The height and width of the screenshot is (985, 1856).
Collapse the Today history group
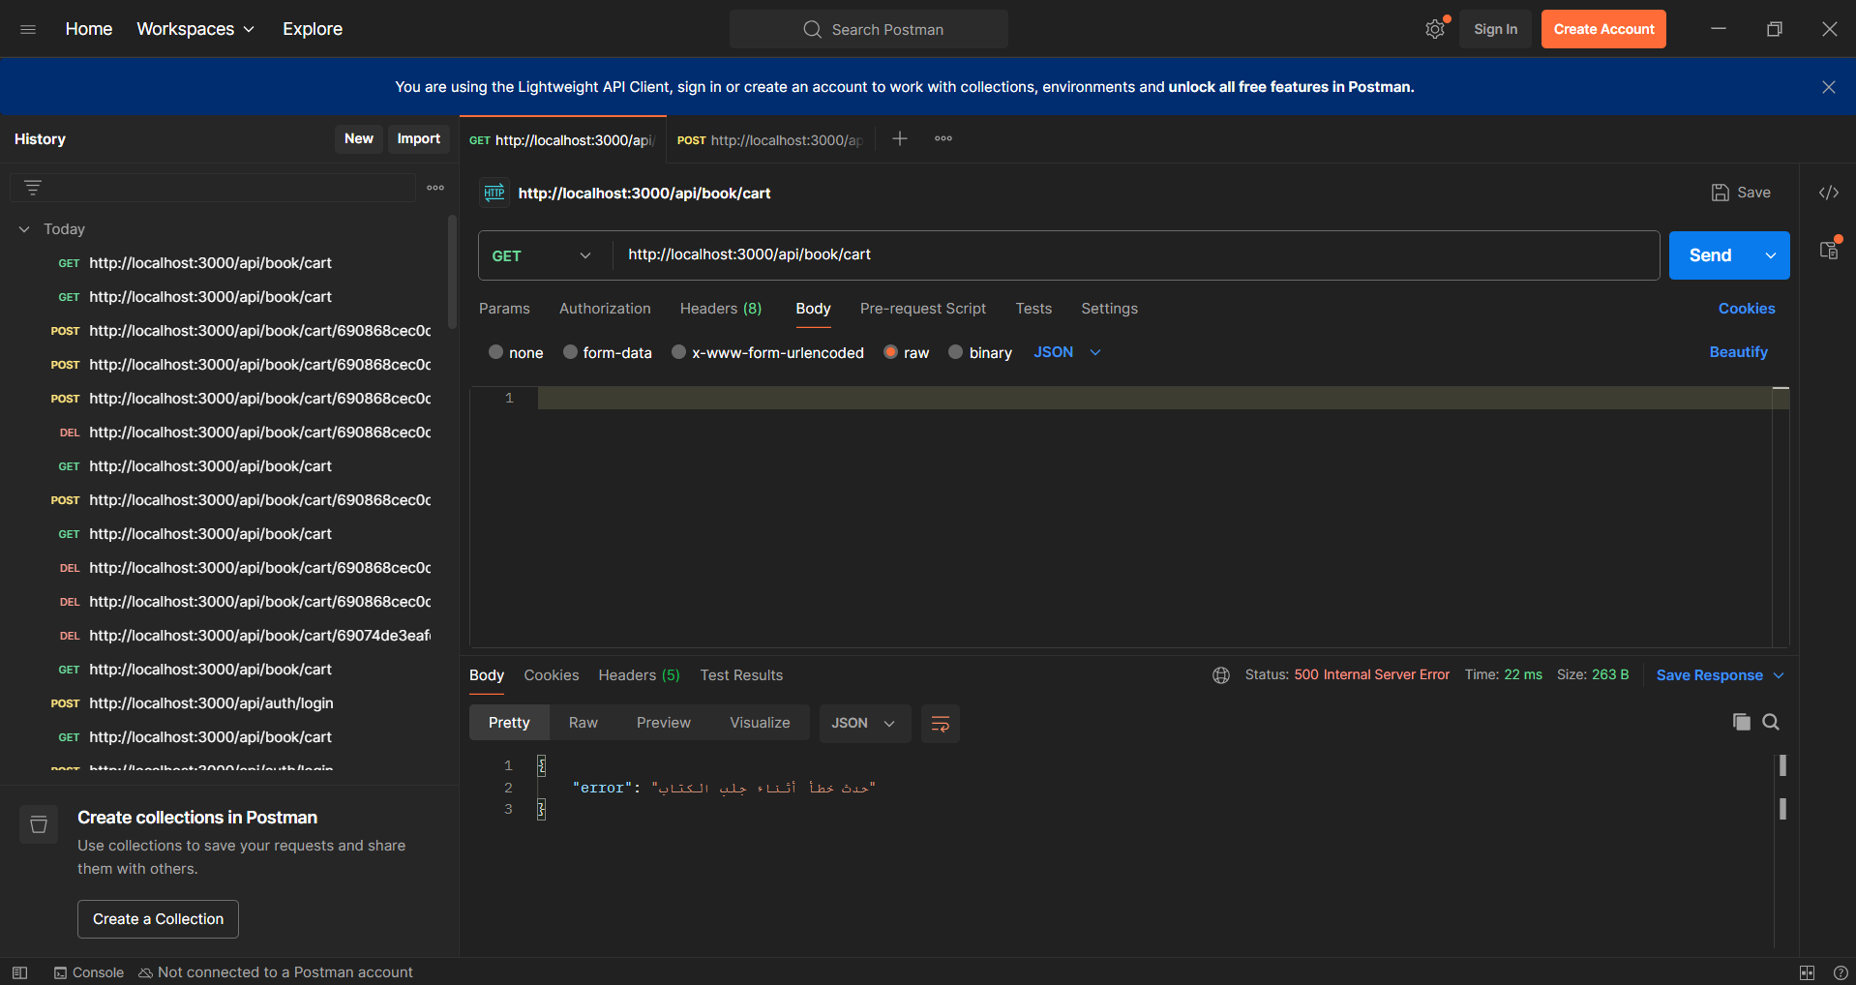24,229
